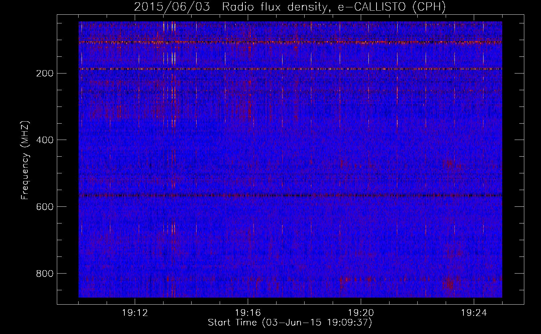Click the "(CPH)" station code in title
The width and height of the screenshot is (541, 334).
429,7
